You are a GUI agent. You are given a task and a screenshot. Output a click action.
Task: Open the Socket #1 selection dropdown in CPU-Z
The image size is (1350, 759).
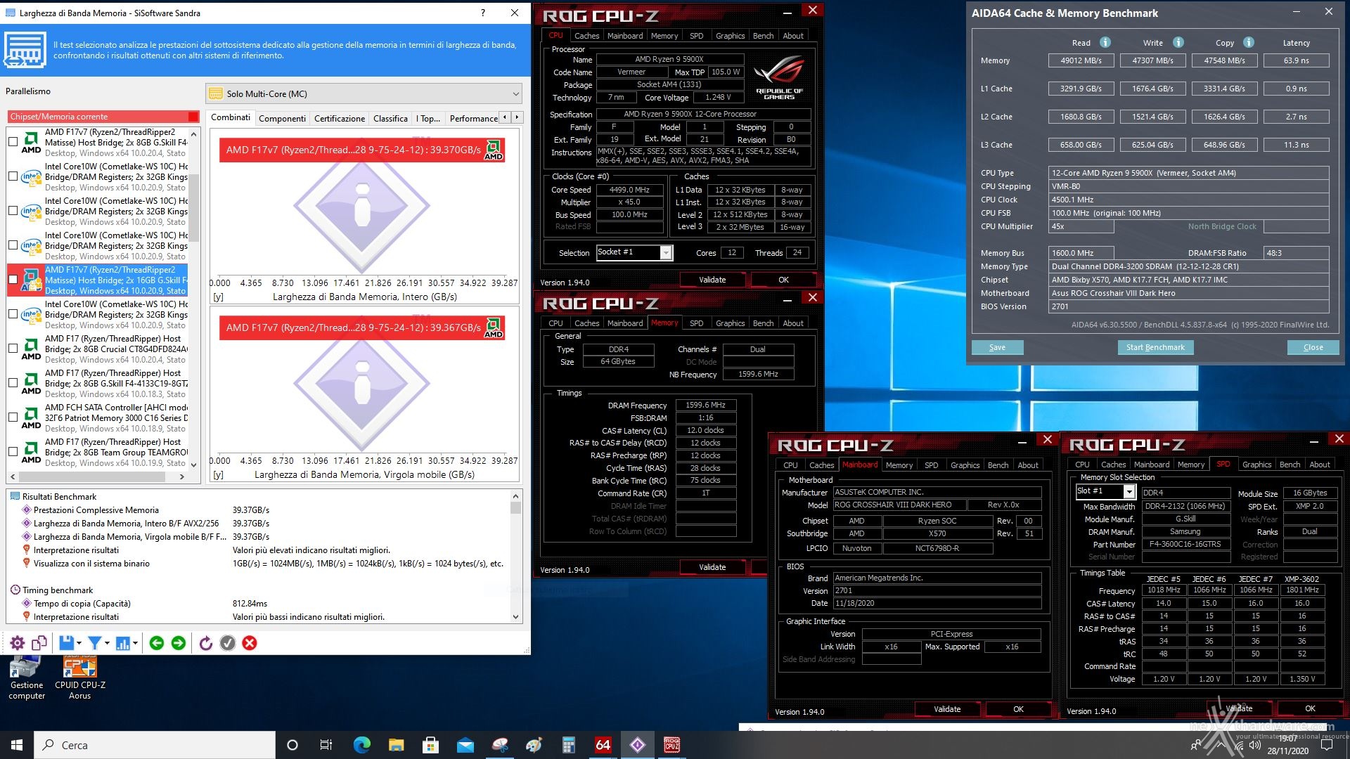pyautogui.click(x=665, y=252)
